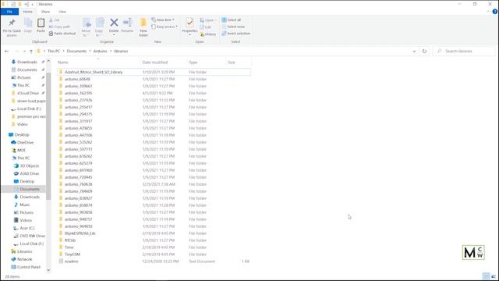Select OneDrive in navigation pane

point(25,142)
